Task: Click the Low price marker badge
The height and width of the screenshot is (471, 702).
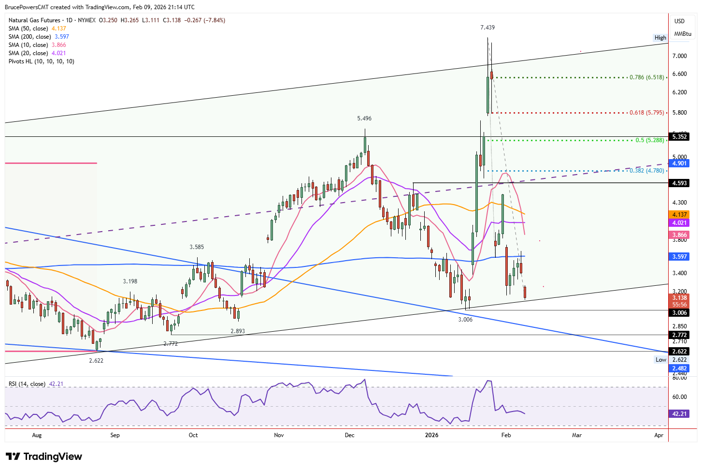Action: [660, 359]
